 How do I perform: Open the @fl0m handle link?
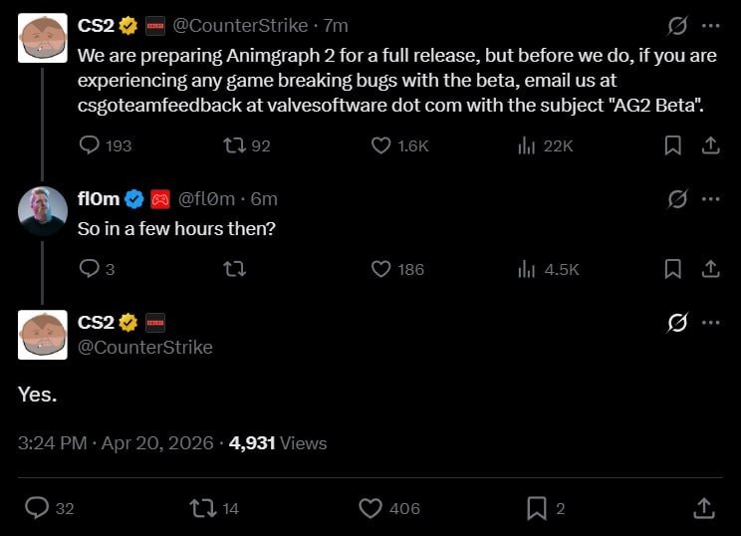click(205, 199)
